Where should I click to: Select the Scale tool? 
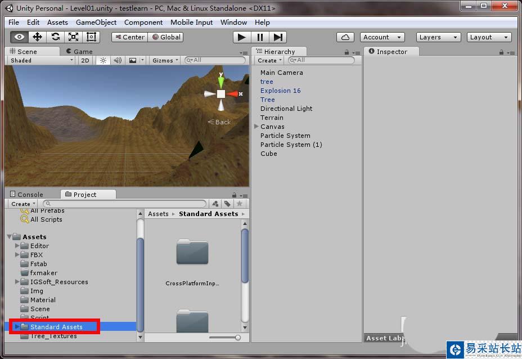click(73, 37)
